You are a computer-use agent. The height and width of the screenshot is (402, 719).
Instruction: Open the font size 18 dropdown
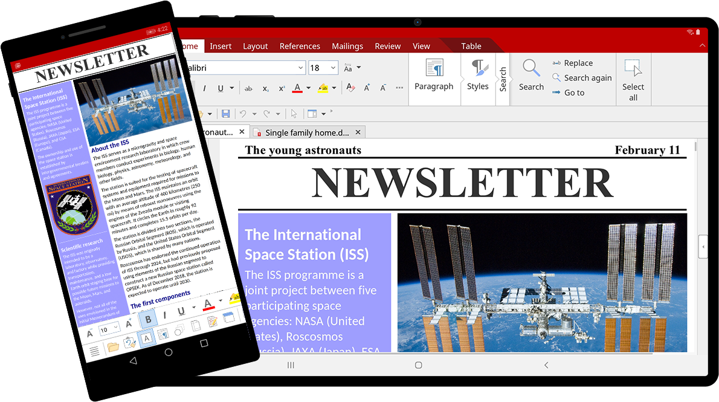[x=333, y=68]
